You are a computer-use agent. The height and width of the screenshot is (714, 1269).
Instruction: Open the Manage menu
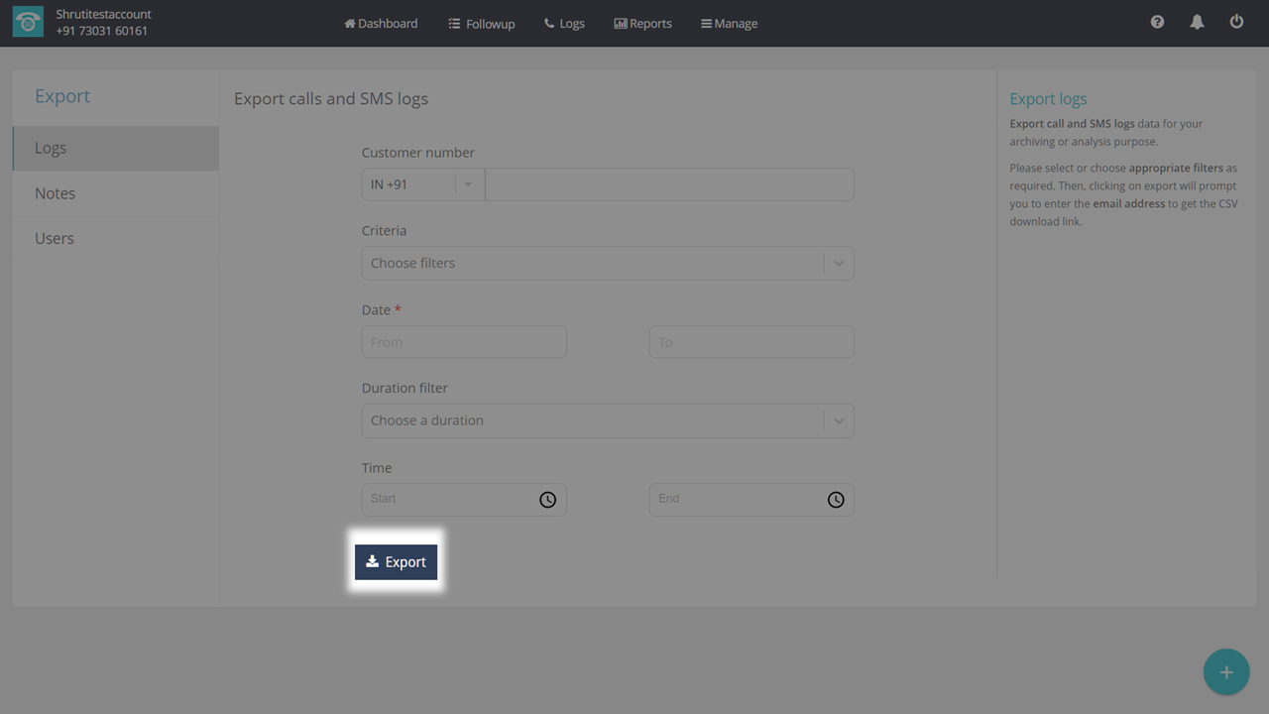click(x=729, y=23)
